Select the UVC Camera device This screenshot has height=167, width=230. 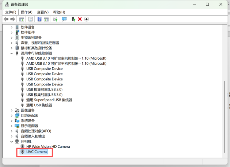37,152
